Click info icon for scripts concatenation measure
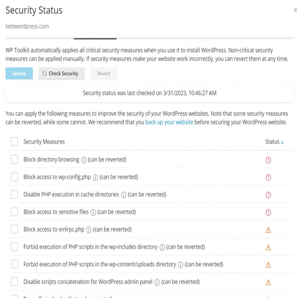The height and width of the screenshot is (298, 298). [x=157, y=282]
